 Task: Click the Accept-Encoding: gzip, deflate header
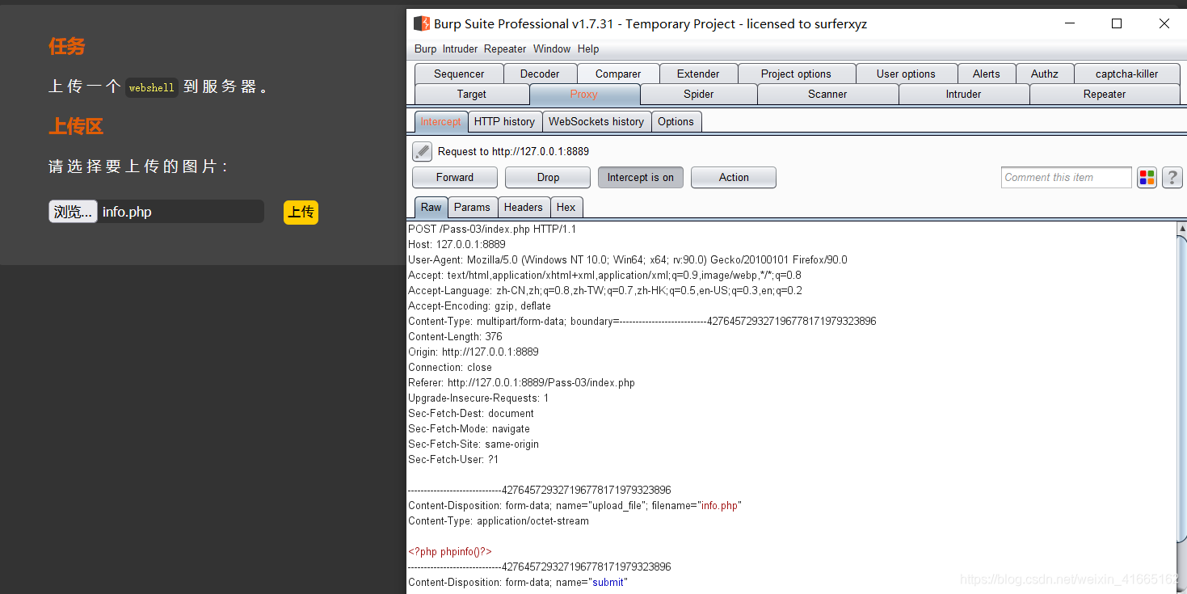click(479, 306)
